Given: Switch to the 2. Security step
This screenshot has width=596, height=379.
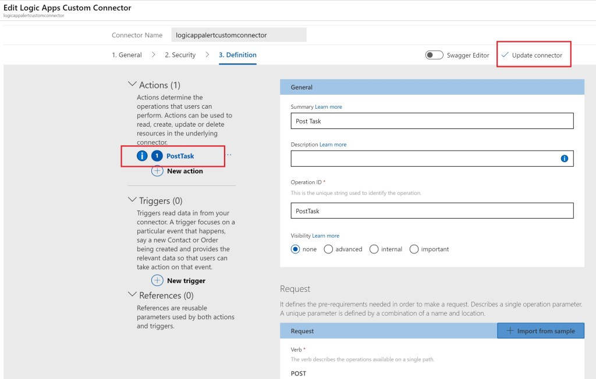Looking at the screenshot, I should 180,55.
